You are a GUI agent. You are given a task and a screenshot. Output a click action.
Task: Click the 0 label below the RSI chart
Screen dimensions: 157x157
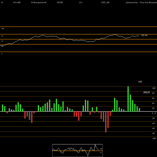click(x=2, y=54)
